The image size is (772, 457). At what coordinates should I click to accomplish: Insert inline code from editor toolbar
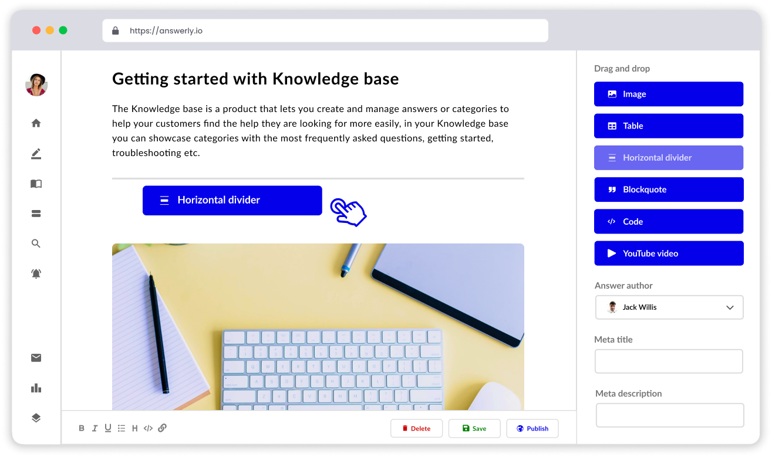[x=149, y=428]
